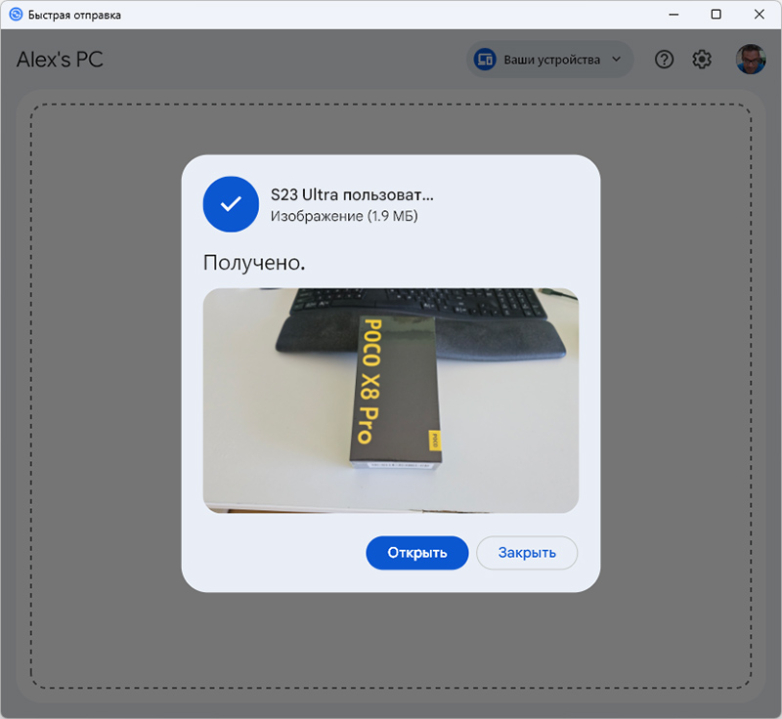Open settings with the gear icon
Screen dimensions: 782x719
pos(702,60)
